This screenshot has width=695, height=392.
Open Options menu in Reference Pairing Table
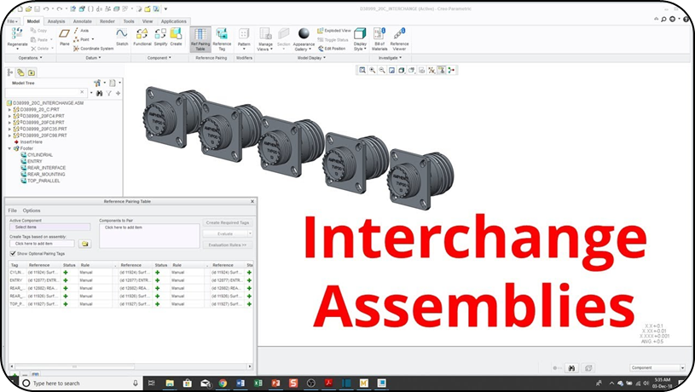click(32, 210)
